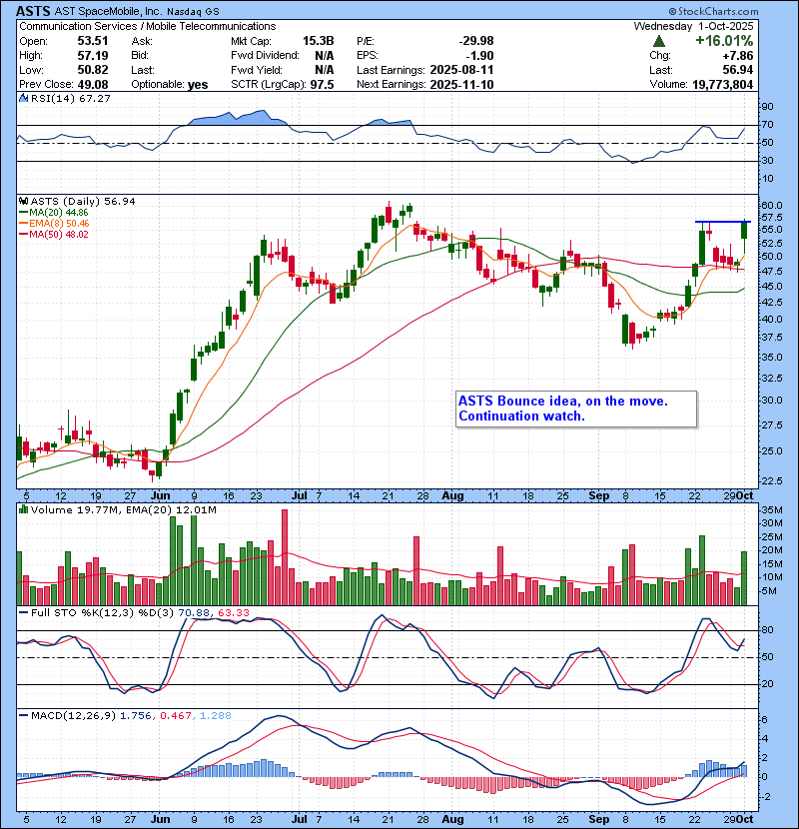Image resolution: width=799 pixels, height=829 pixels.
Task: Click the latest green candle on October 1
Action: coord(744,231)
